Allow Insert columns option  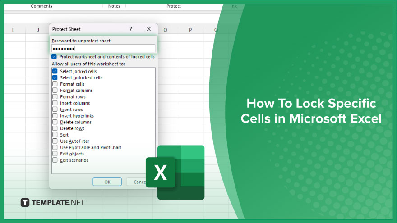[x=55, y=103]
